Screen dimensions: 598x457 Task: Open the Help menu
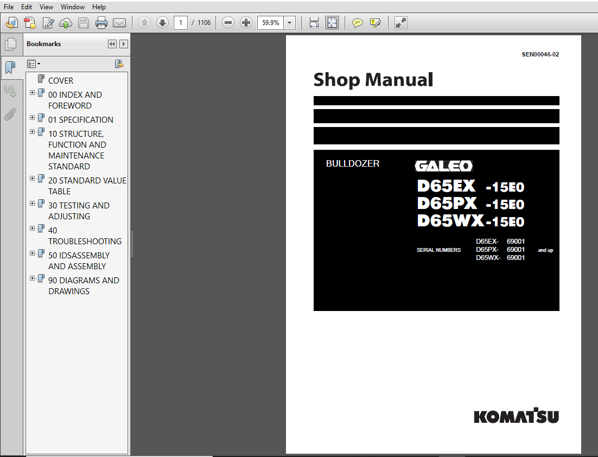(x=99, y=7)
